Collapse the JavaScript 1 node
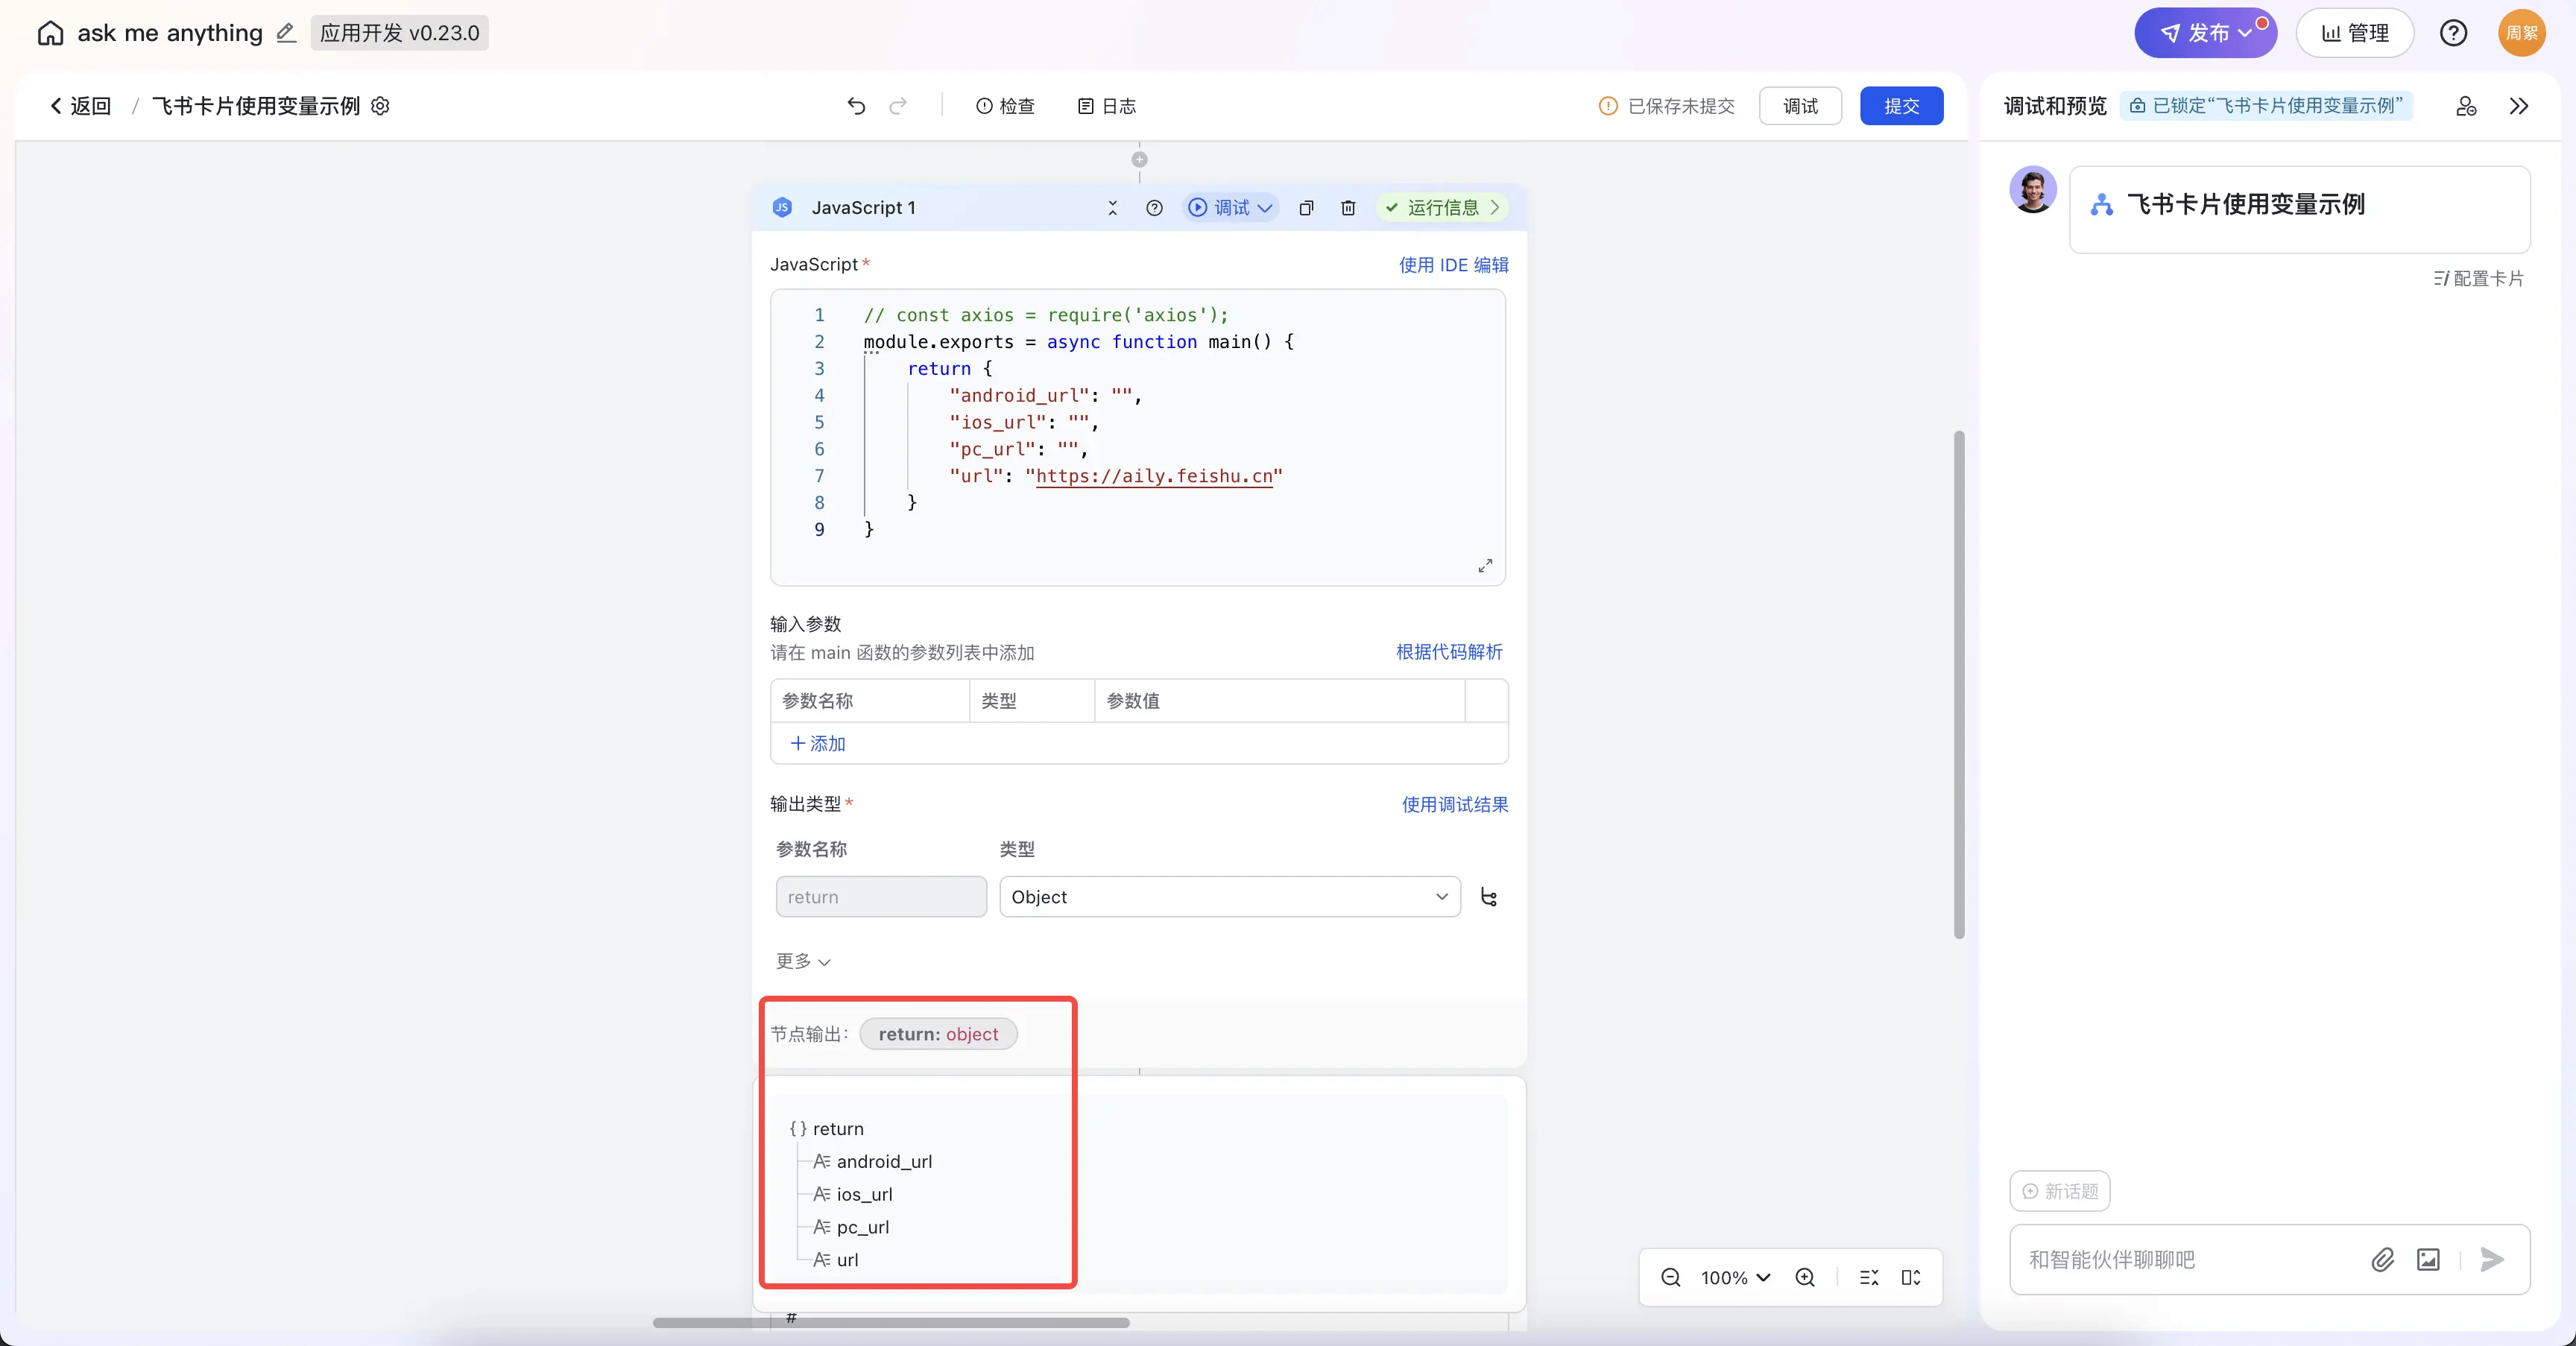2576x1346 pixels. [1112, 208]
